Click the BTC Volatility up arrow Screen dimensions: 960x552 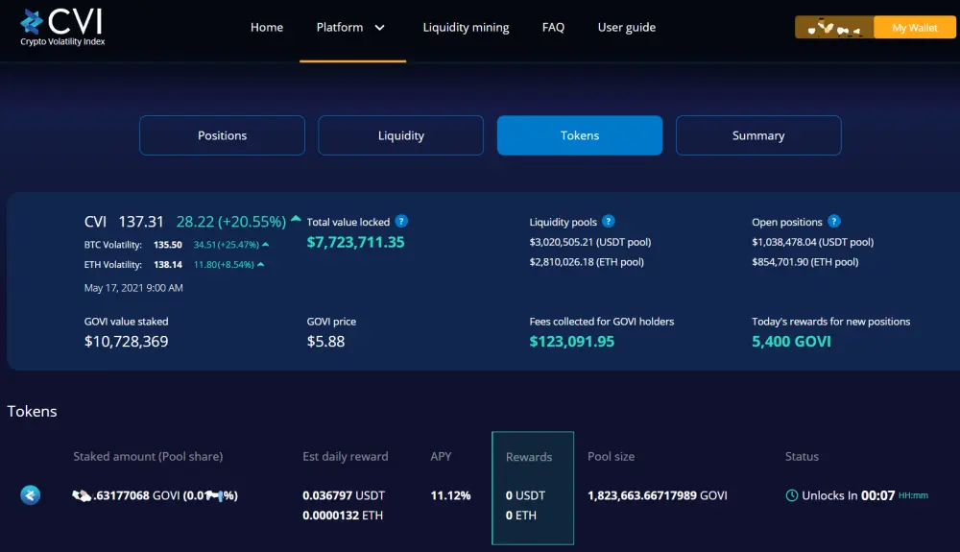pos(265,244)
